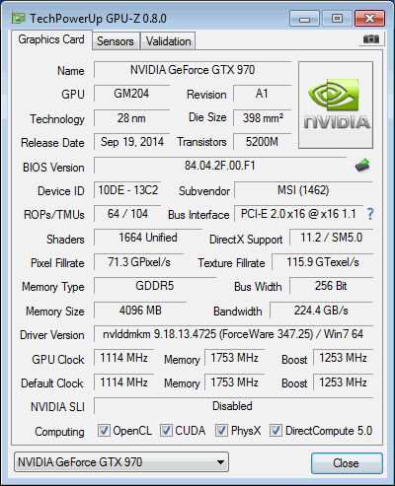Click the ROPs/TMUs field 64 / 104
The width and height of the screenshot is (395, 486).
(127, 214)
